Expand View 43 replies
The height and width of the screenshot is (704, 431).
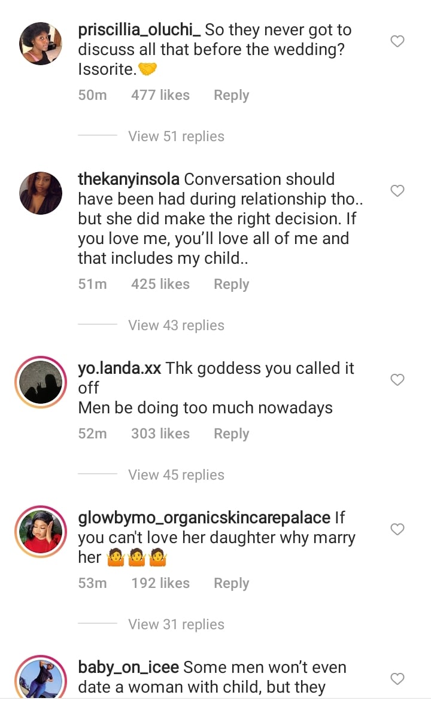coord(176,325)
